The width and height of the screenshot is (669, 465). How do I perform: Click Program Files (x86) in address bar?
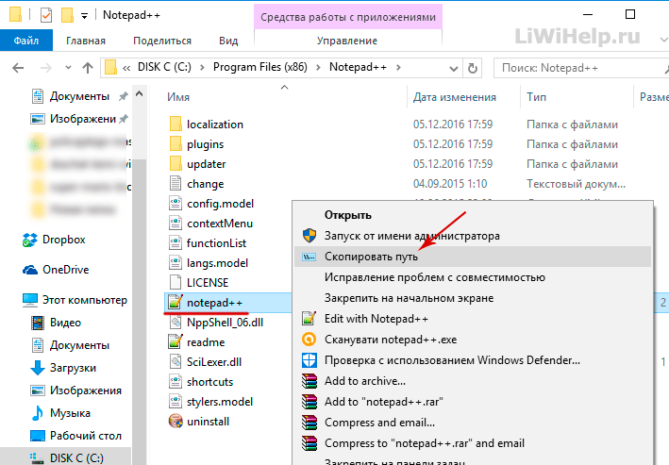click(x=259, y=67)
